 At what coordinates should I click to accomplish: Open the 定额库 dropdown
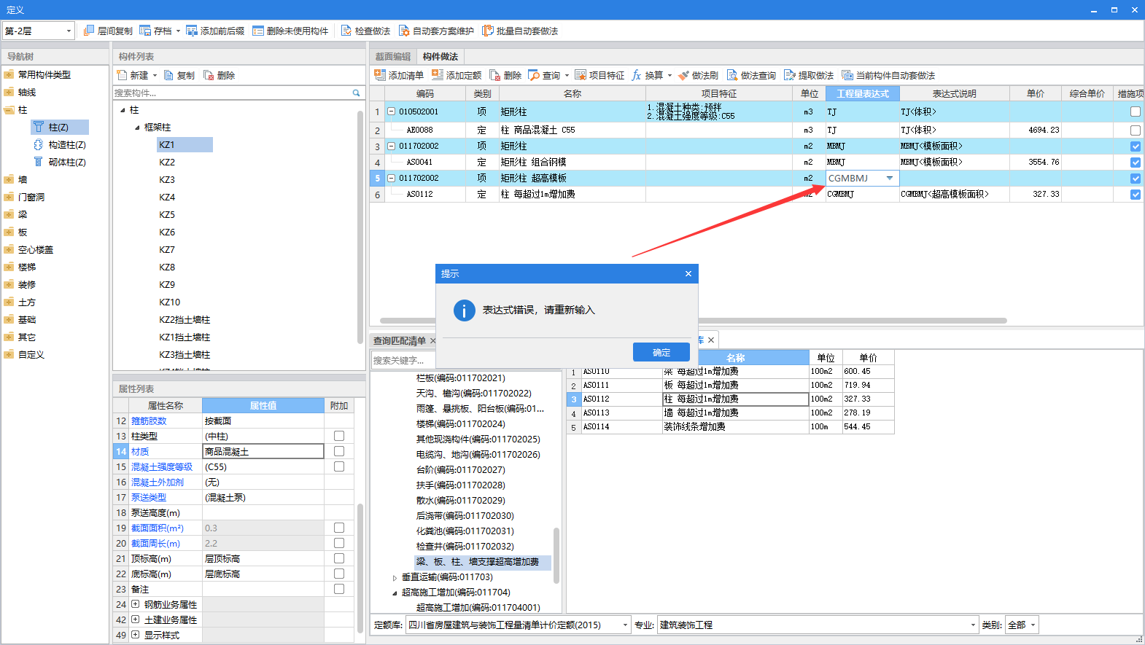[625, 625]
